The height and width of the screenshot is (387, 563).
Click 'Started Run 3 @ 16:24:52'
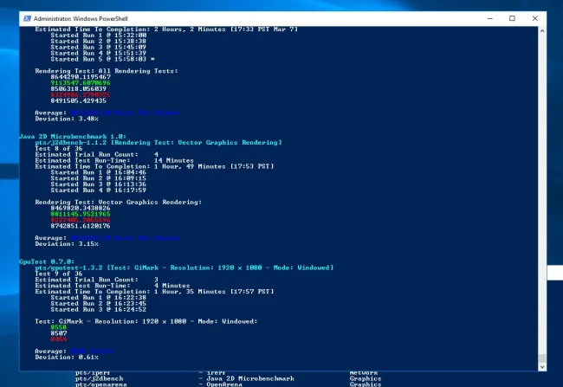tap(99, 309)
